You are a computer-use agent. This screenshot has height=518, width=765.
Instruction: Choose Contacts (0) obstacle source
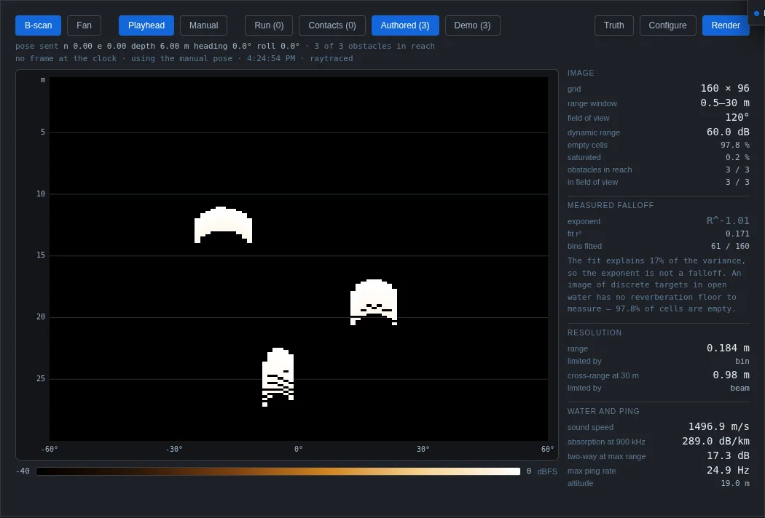pos(332,25)
